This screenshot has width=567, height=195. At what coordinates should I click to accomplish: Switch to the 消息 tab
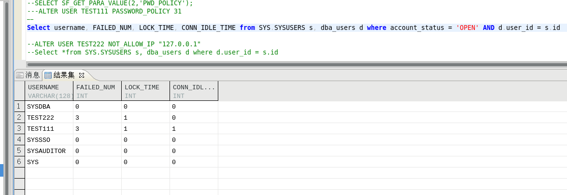[x=28, y=75]
